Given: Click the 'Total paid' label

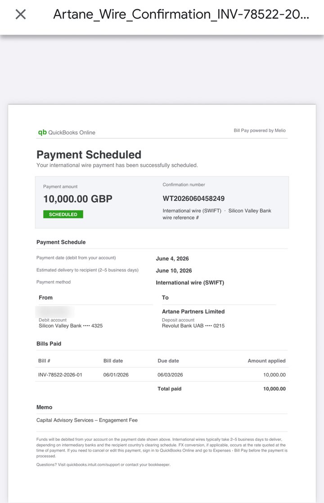Looking at the screenshot, I should click(x=169, y=389).
